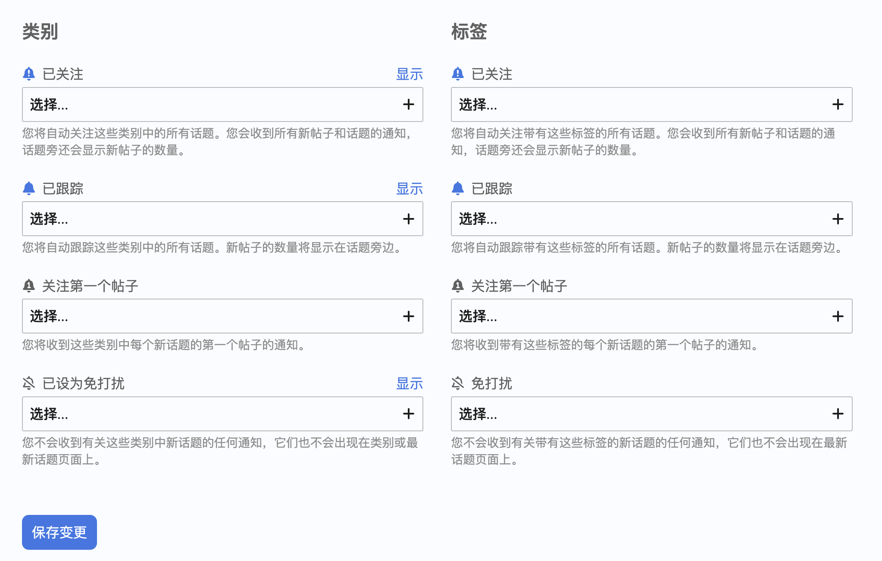Click 显示 link next to 已设为免打扰
The image size is (882, 561).
(410, 383)
